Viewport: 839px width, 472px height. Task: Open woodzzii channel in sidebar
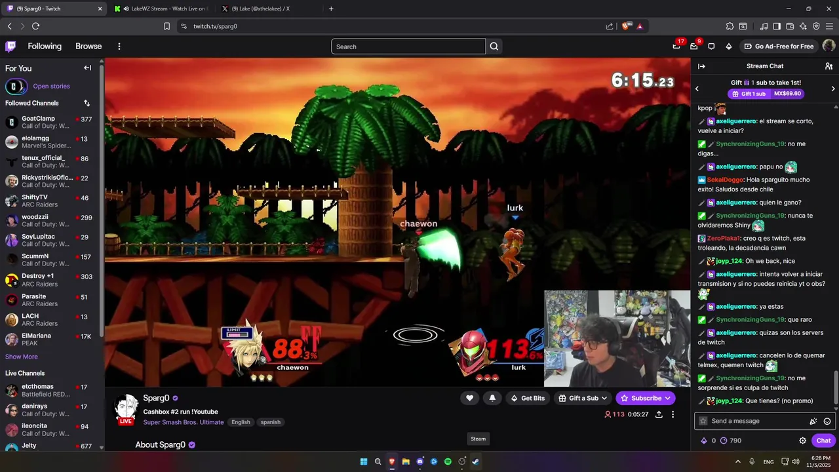pos(50,221)
